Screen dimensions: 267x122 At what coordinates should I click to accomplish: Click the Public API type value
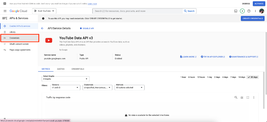pyautogui.click(x=84, y=59)
